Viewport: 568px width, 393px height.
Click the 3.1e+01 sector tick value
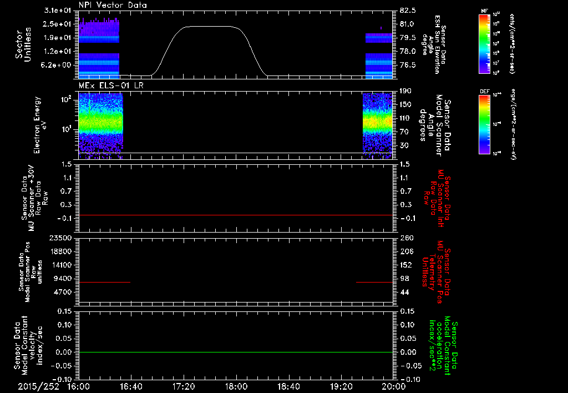(x=57, y=11)
